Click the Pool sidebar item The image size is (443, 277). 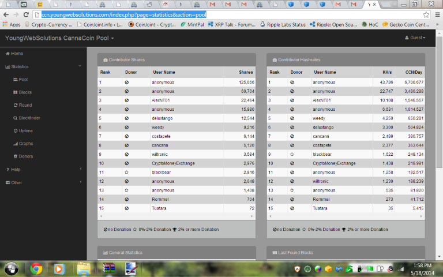pos(23,80)
